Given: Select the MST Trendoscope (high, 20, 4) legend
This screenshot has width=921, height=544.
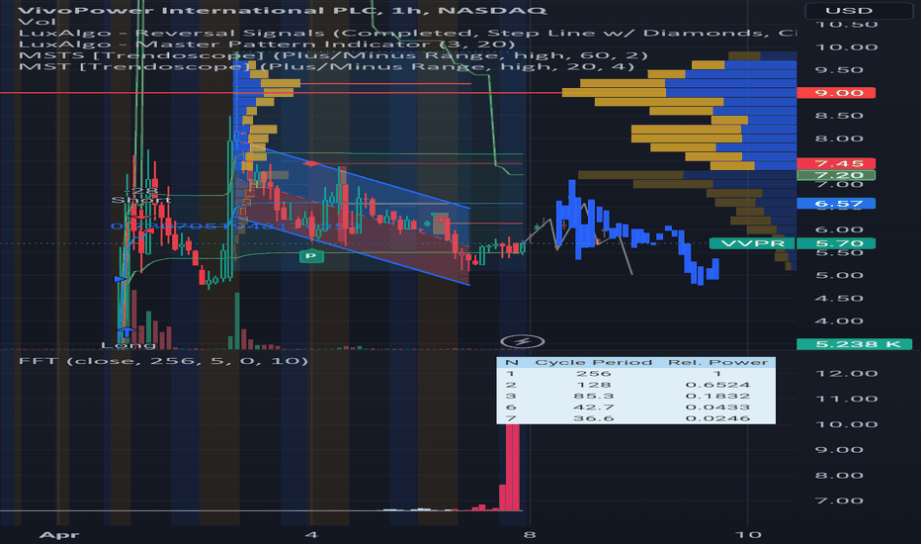Looking at the screenshot, I should coord(326,66).
